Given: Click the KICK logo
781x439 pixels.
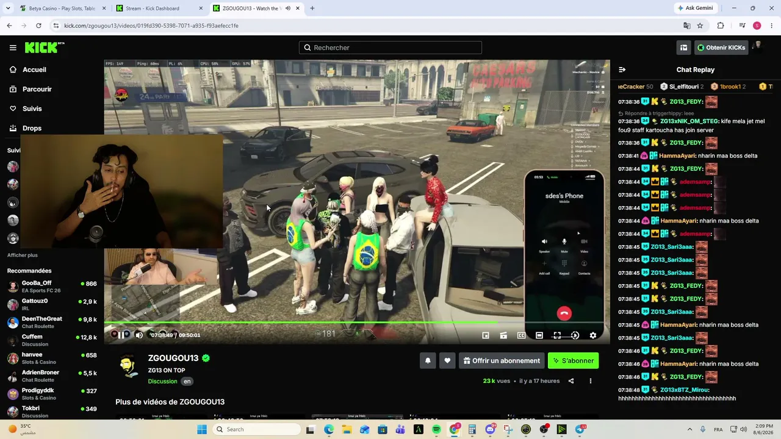Looking at the screenshot, I should [45, 48].
